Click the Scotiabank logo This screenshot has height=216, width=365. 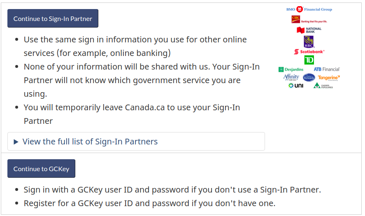point(309,52)
